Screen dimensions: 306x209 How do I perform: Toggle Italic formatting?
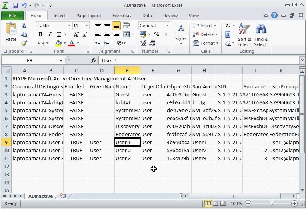tap(50, 34)
